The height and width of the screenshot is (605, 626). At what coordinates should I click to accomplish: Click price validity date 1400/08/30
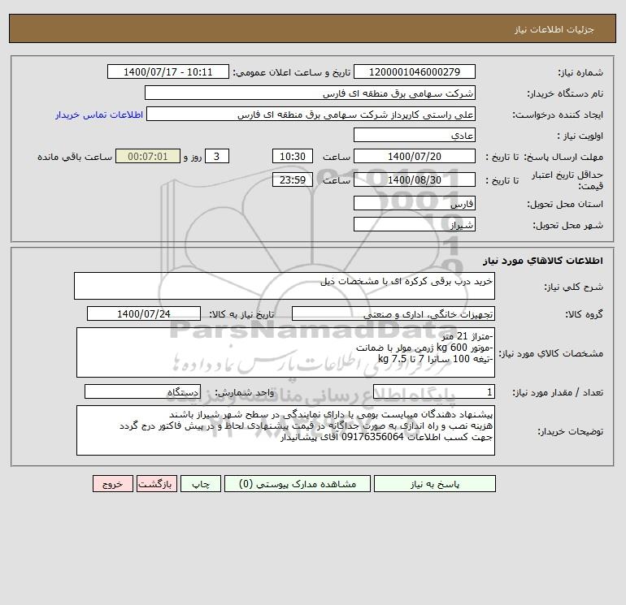[x=415, y=179]
